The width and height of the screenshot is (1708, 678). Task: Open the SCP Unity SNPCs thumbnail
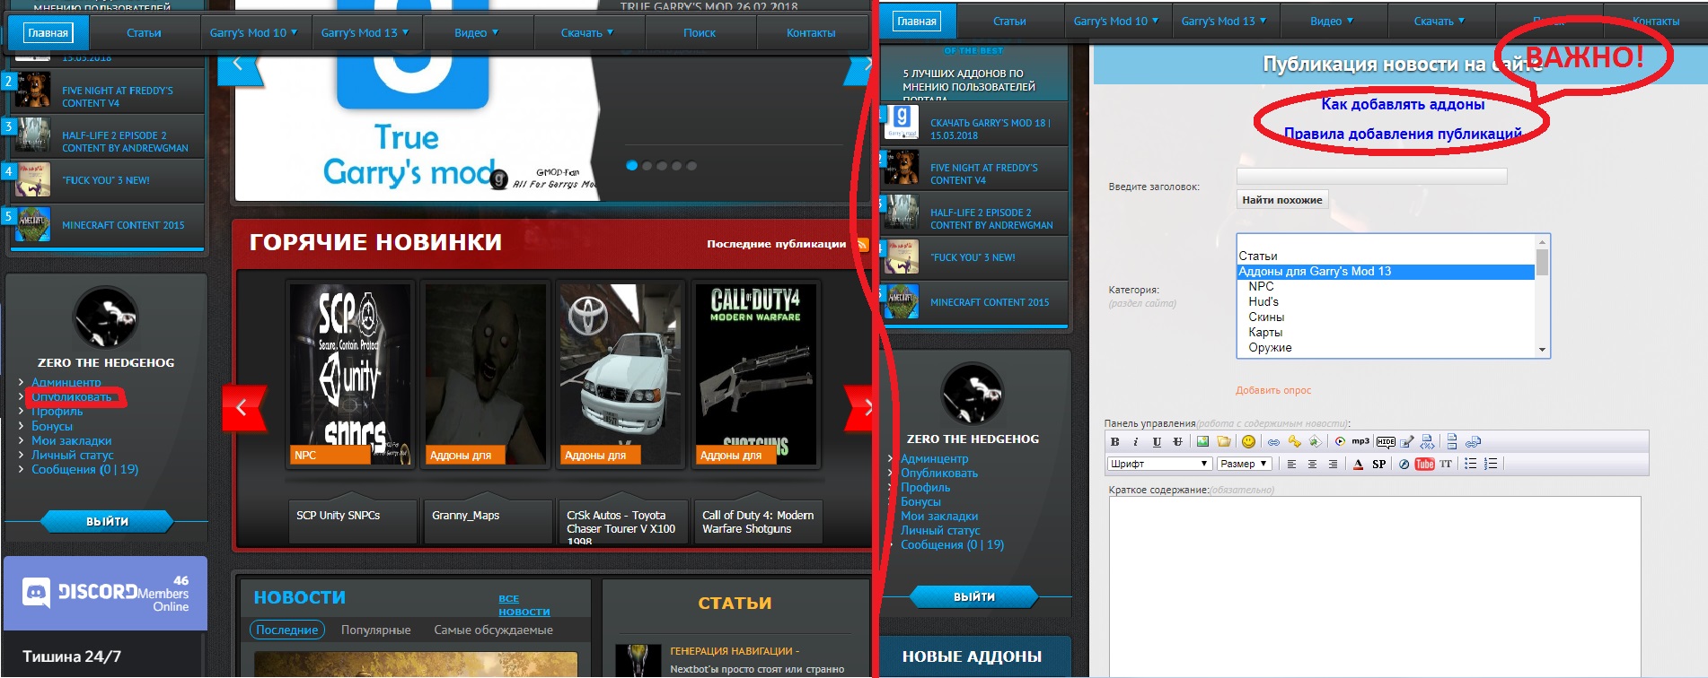pos(350,374)
